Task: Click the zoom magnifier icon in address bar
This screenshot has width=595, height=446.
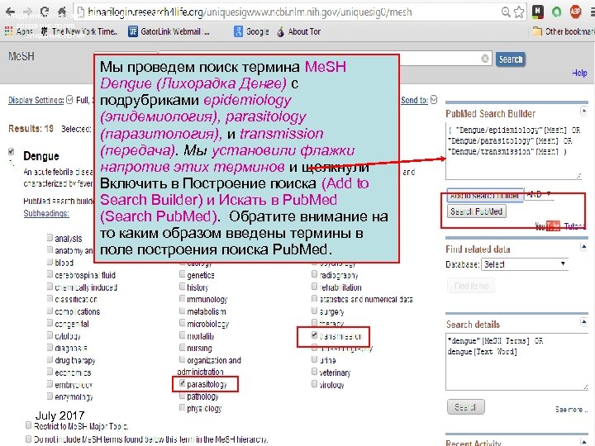Action: 506,12
